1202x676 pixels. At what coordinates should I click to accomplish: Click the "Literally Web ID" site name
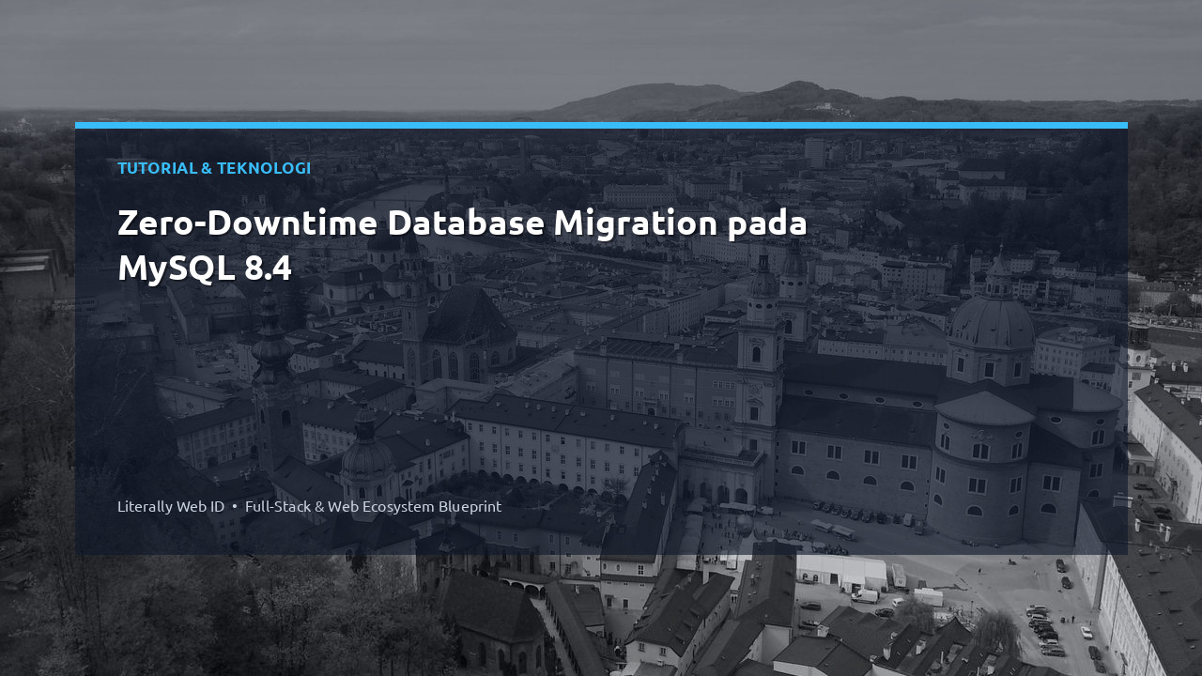[171, 506]
